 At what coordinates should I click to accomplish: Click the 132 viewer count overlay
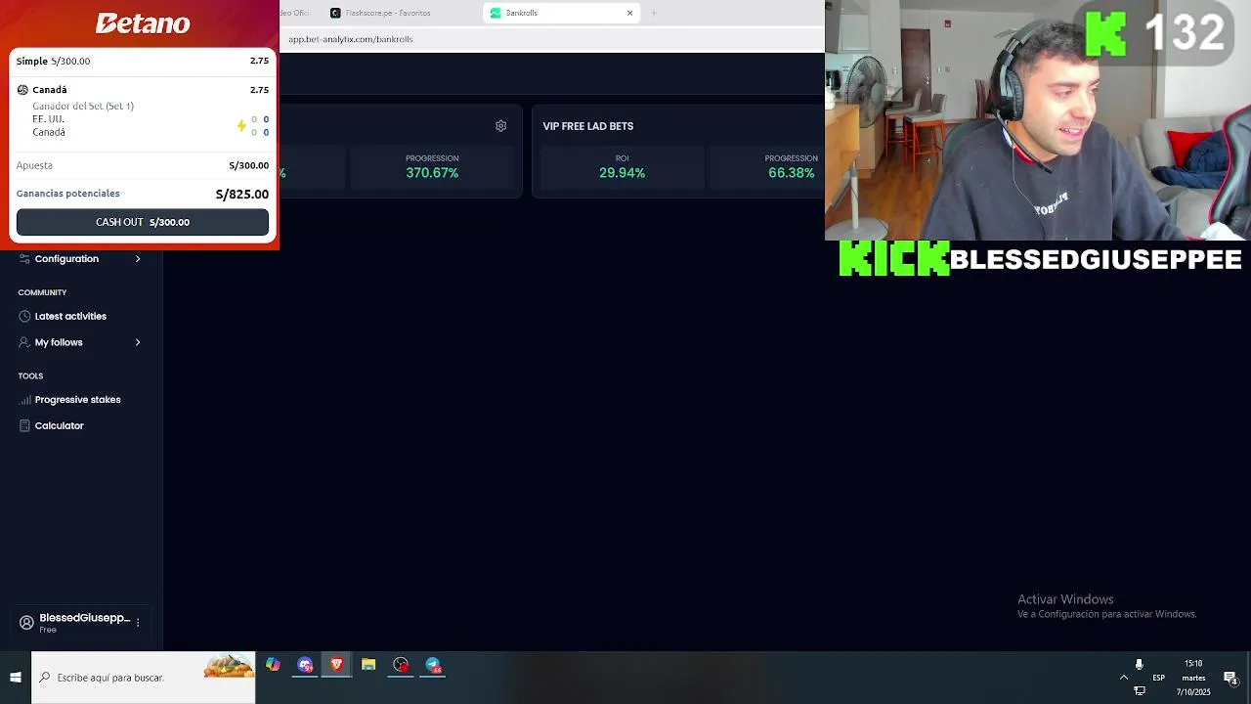(1185, 33)
